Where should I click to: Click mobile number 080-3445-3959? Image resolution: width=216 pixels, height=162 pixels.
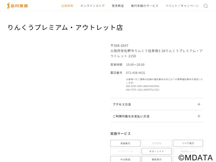point(134,86)
